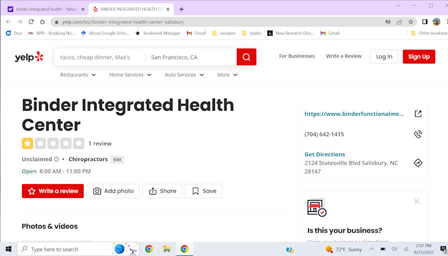Image resolution: width=448 pixels, height=256 pixels.
Task: Expand the More dropdown
Action: pos(227,75)
